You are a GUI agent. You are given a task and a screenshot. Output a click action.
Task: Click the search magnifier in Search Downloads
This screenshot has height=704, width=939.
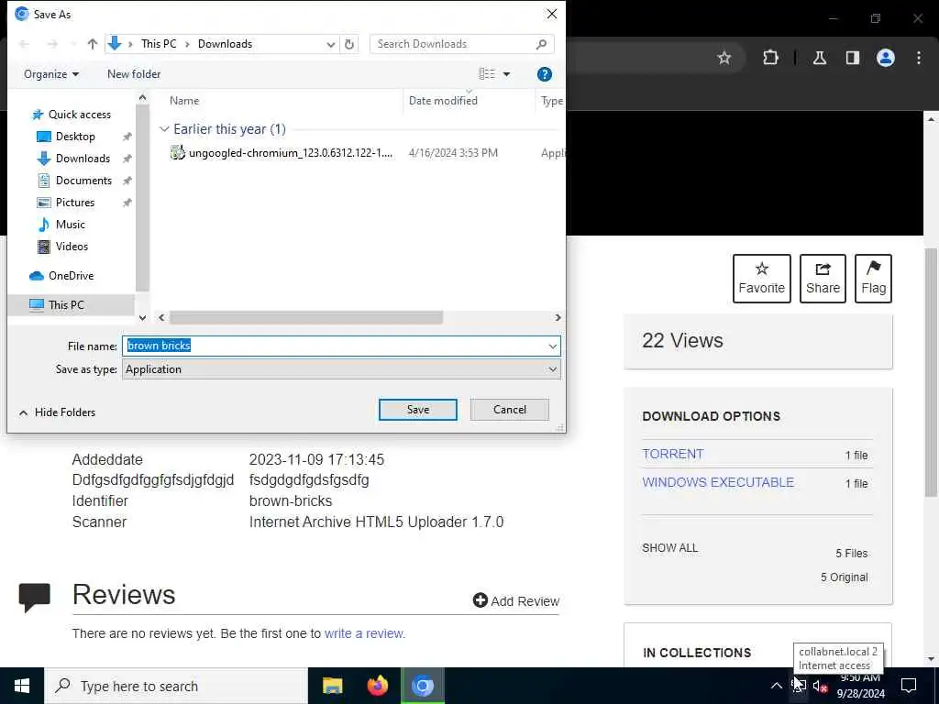point(541,44)
